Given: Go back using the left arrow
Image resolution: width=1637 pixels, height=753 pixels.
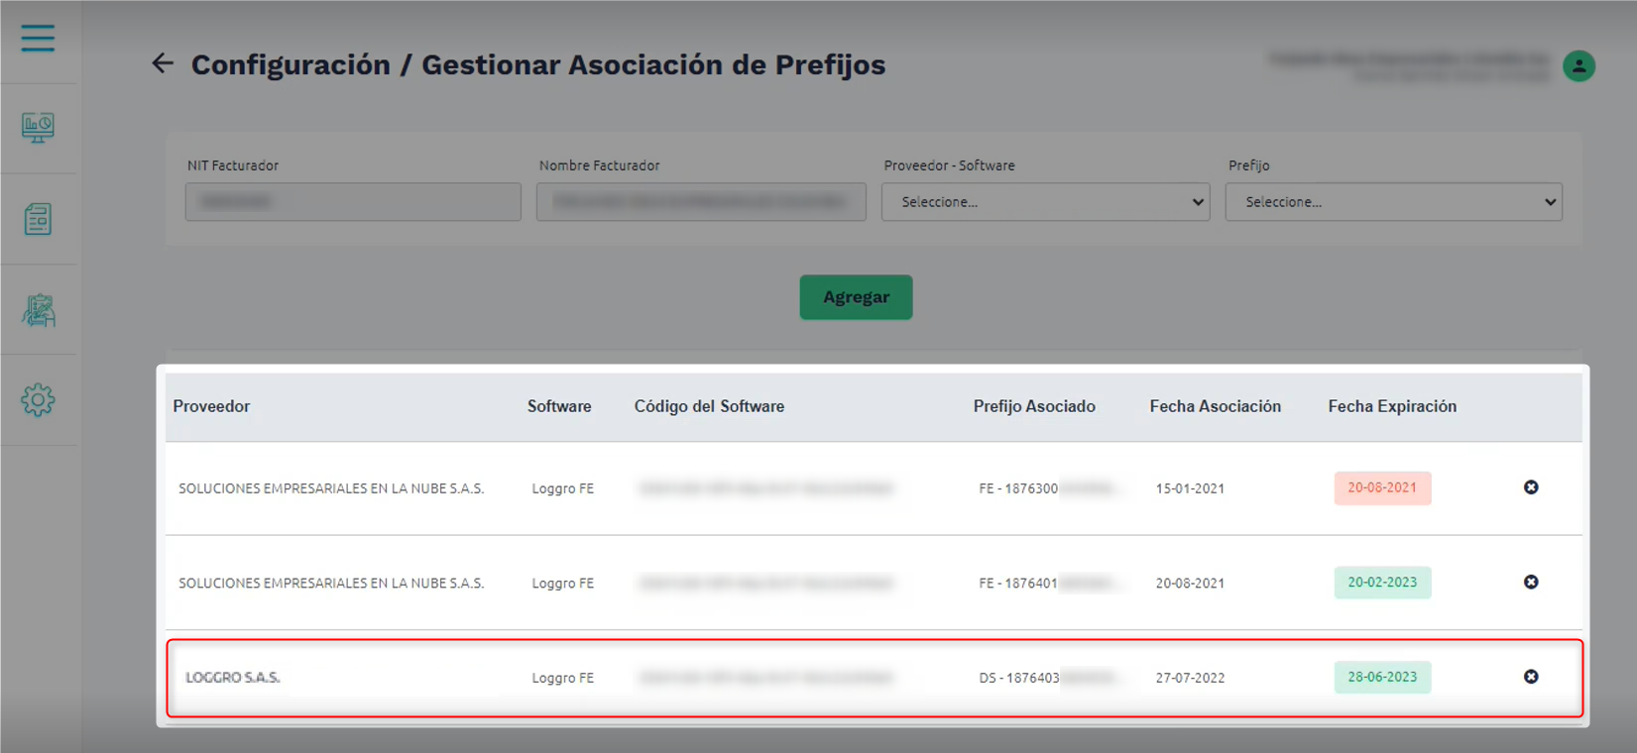Looking at the screenshot, I should click(163, 64).
